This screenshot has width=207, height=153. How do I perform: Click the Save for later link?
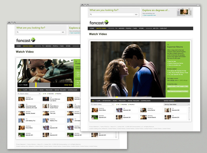pyautogui.click(x=172, y=61)
